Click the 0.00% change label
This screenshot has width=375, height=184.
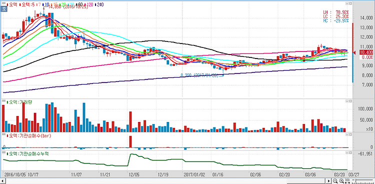click(367, 57)
